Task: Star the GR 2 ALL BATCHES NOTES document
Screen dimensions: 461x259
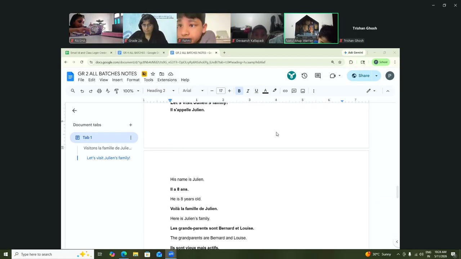Action: [153, 74]
